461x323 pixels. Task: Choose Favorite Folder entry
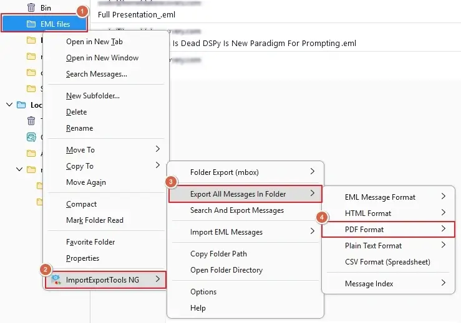106,241
